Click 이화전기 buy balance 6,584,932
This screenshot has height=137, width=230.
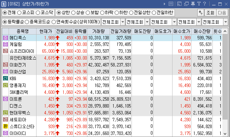click(202, 65)
